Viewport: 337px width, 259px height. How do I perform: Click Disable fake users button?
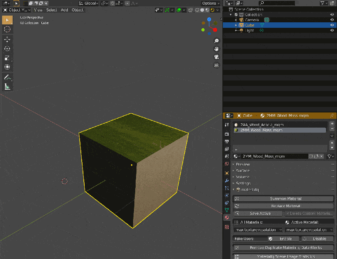coord(318,239)
